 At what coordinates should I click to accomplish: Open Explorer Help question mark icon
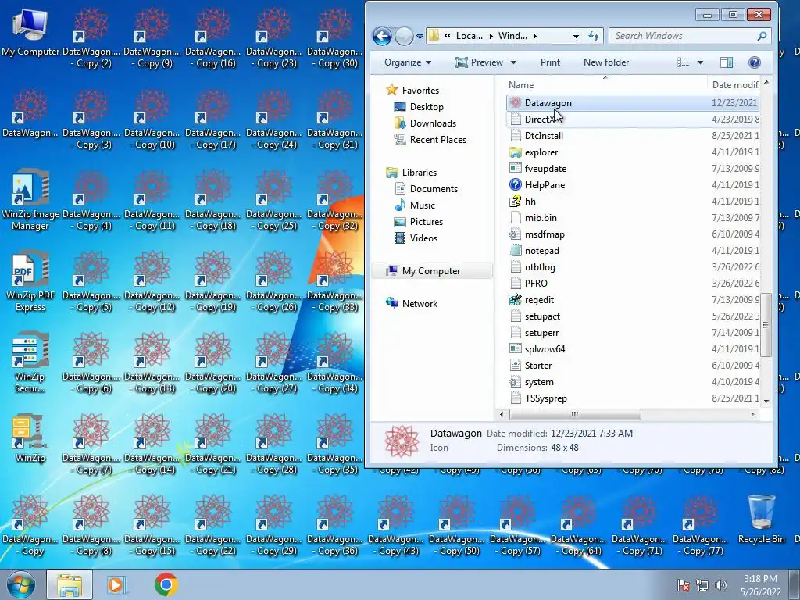(755, 62)
